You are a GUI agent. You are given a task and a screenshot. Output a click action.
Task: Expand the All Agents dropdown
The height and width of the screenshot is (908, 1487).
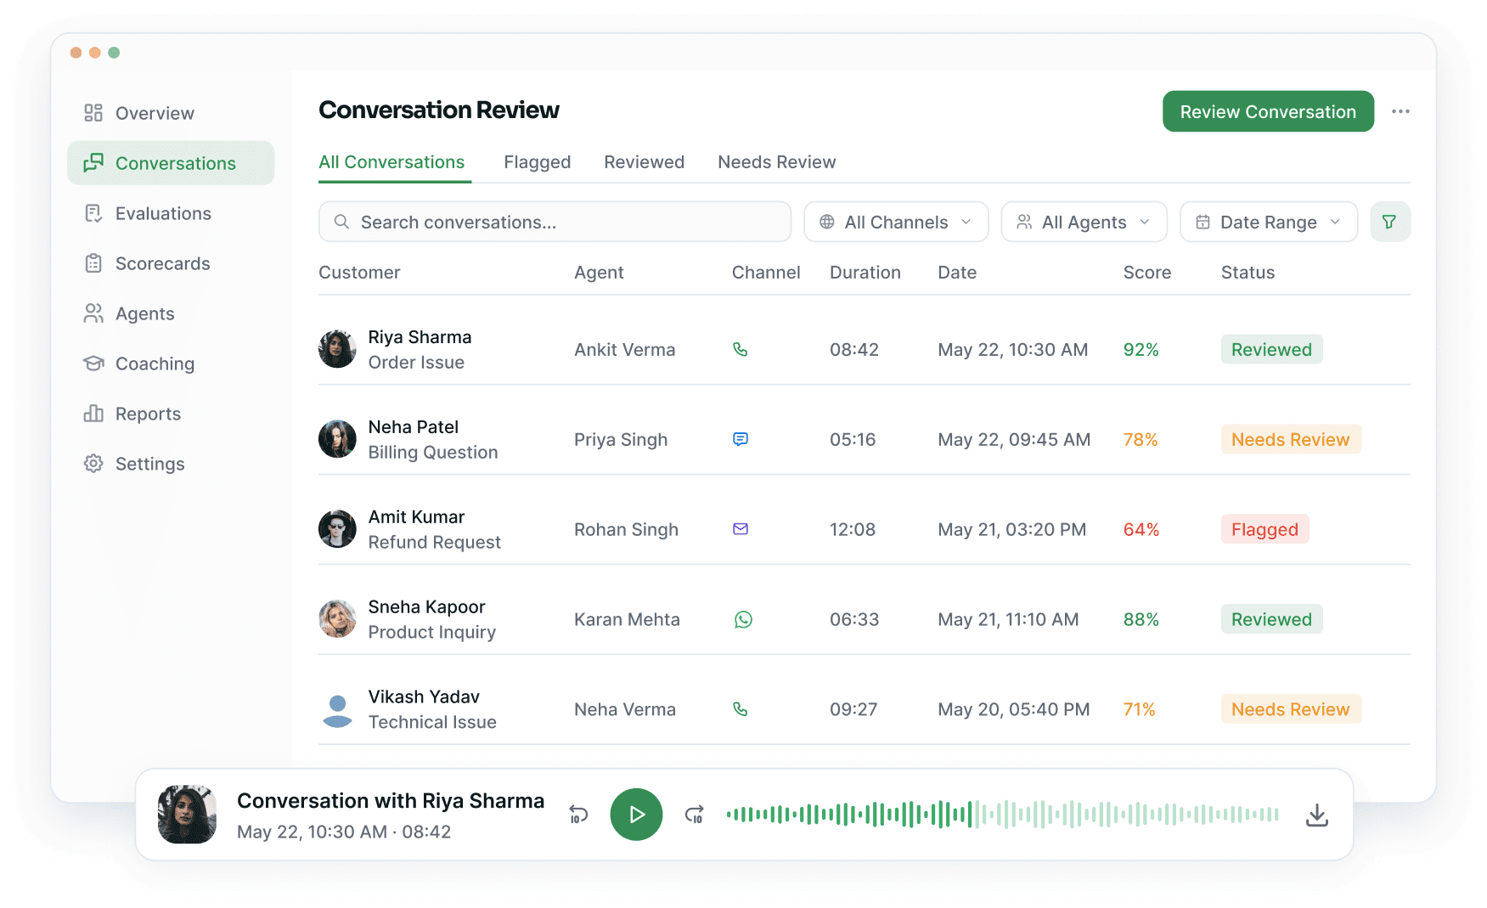coord(1084,222)
